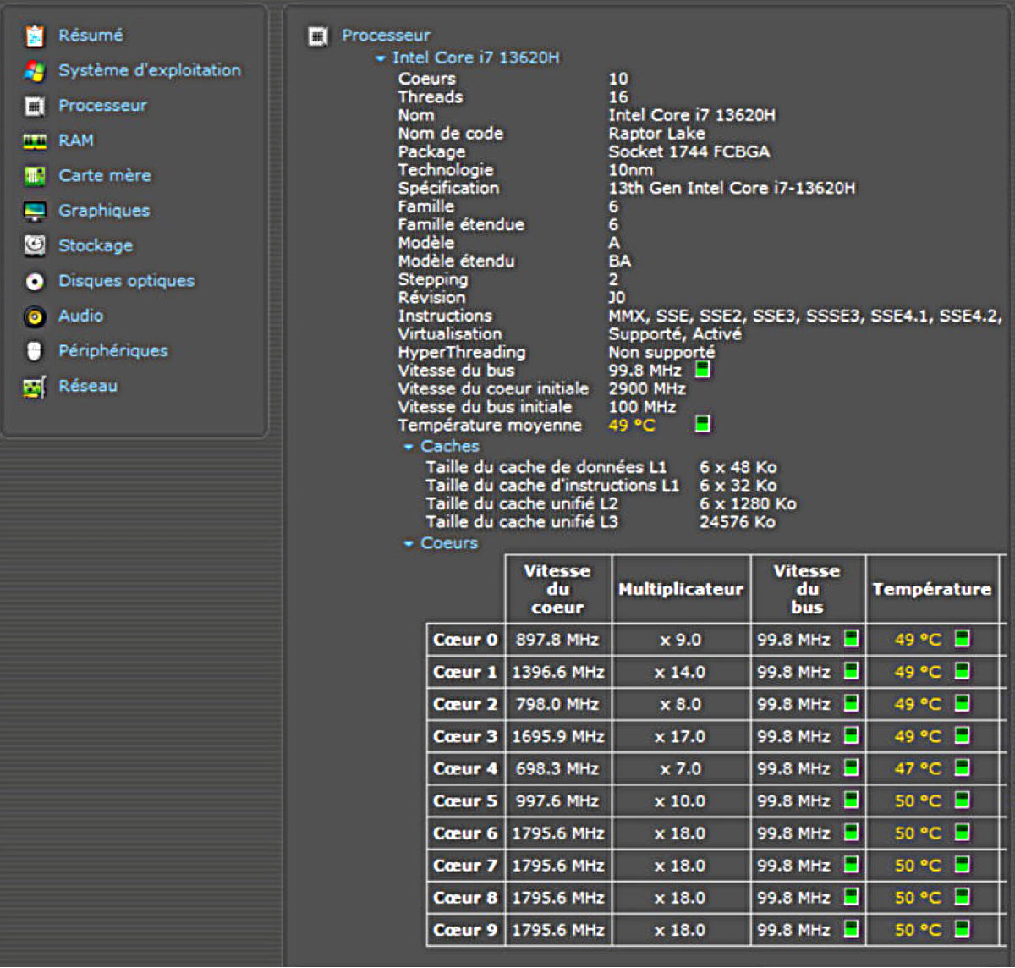Open the Disques optiques disc icon

[x=34, y=281]
